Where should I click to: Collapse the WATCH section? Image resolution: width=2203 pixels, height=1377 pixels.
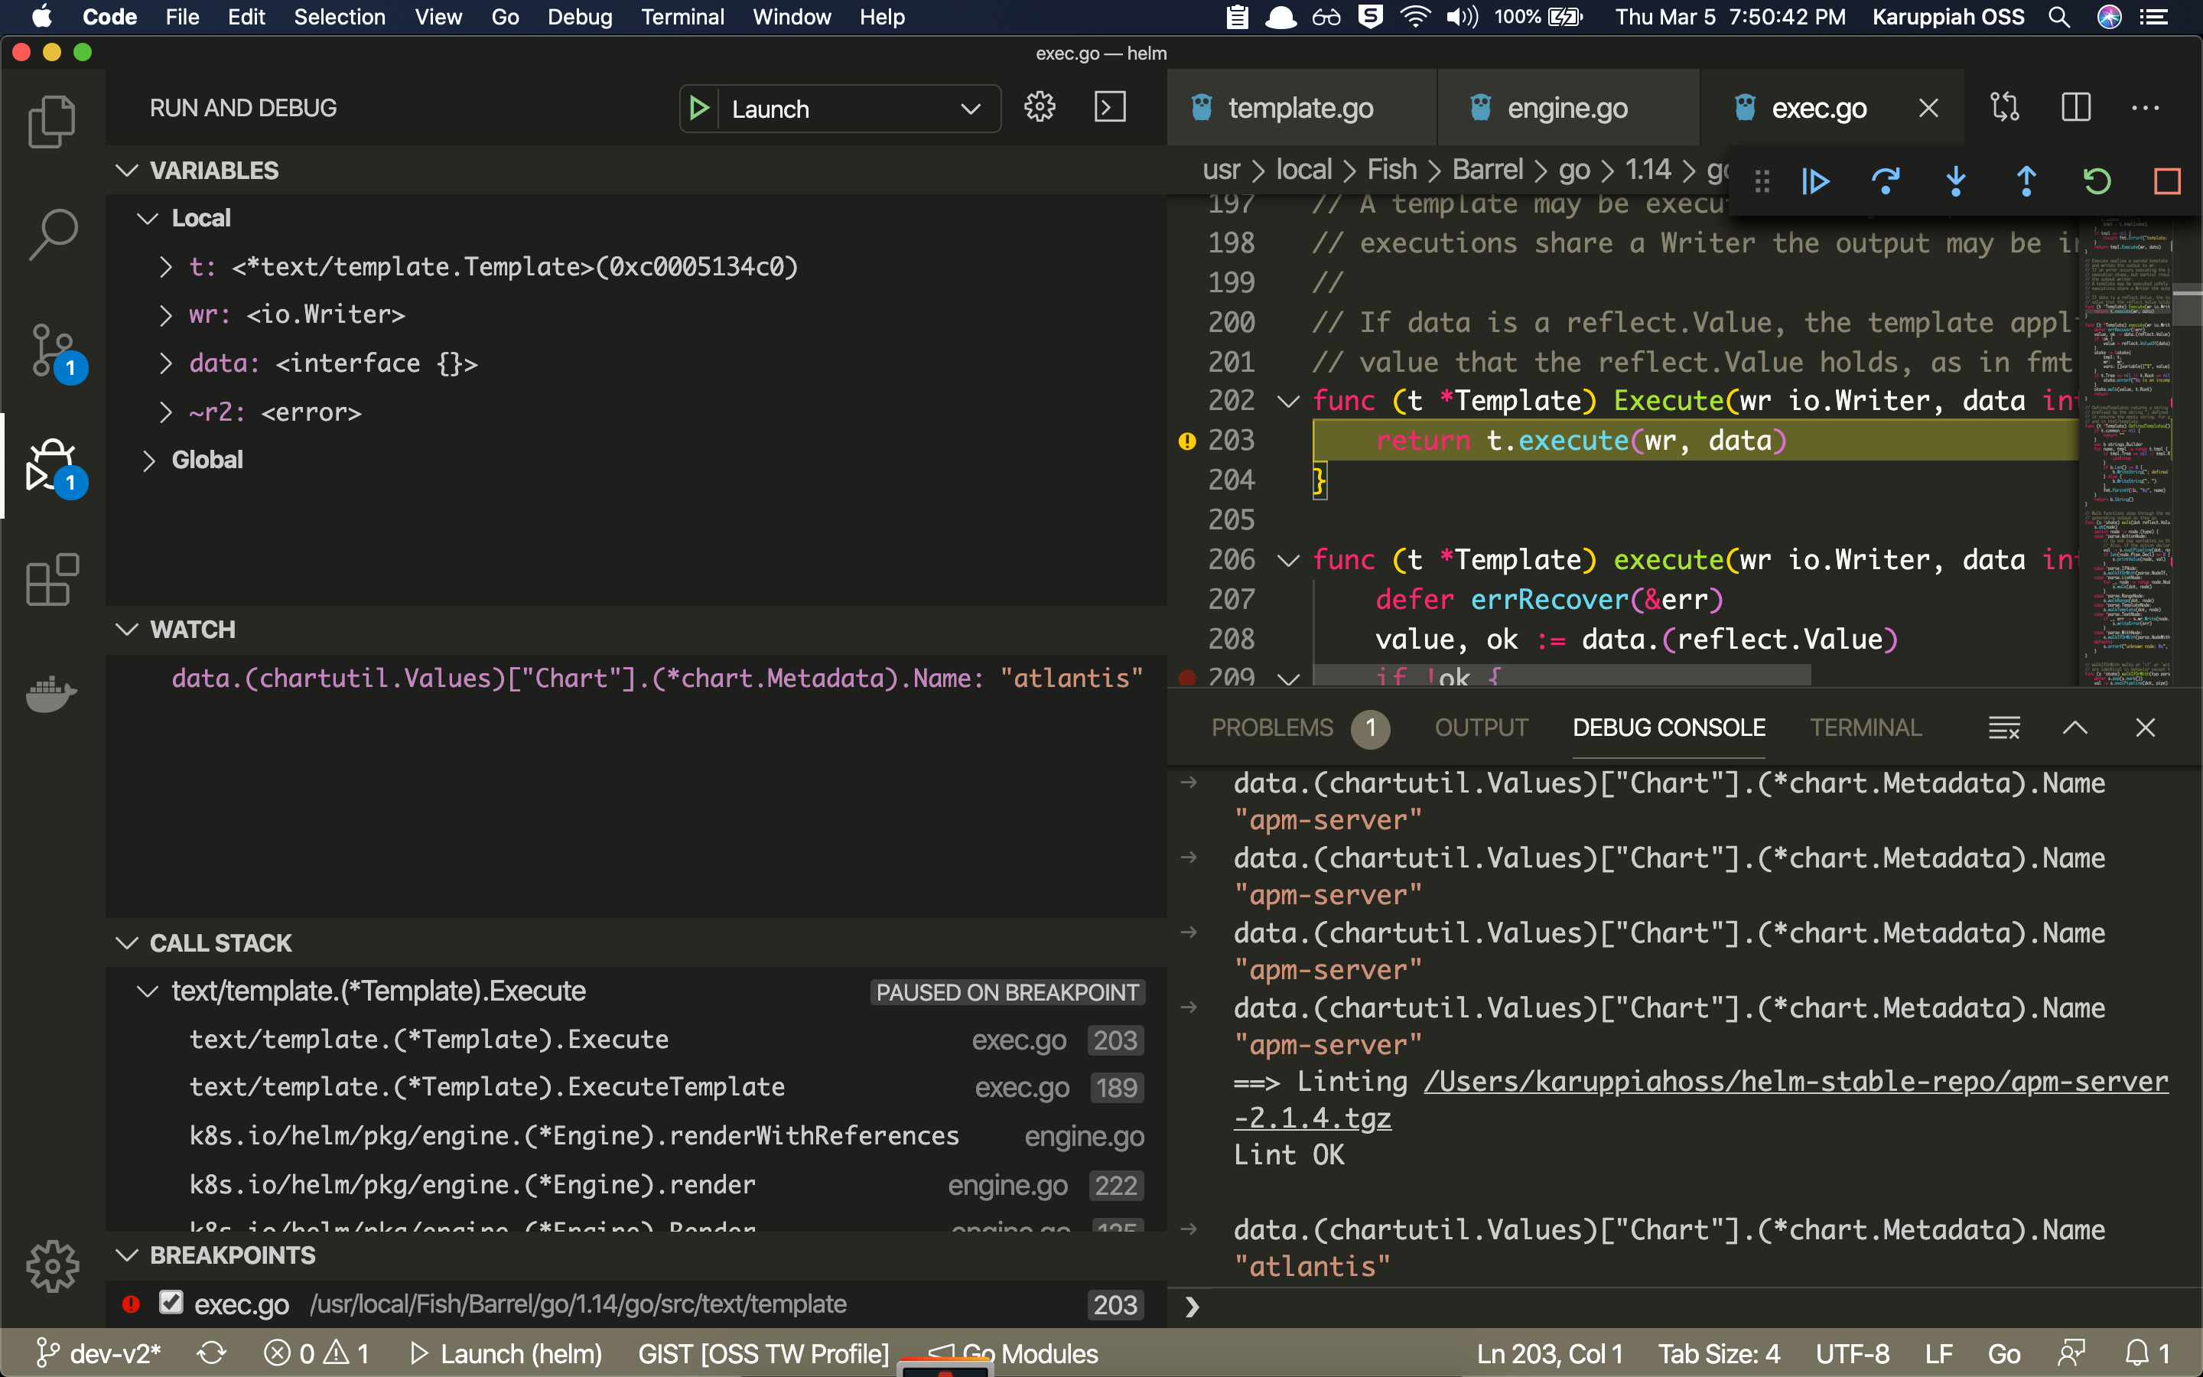[126, 630]
